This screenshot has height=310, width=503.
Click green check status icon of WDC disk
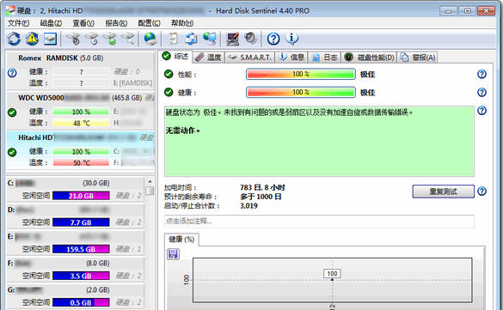(12, 112)
